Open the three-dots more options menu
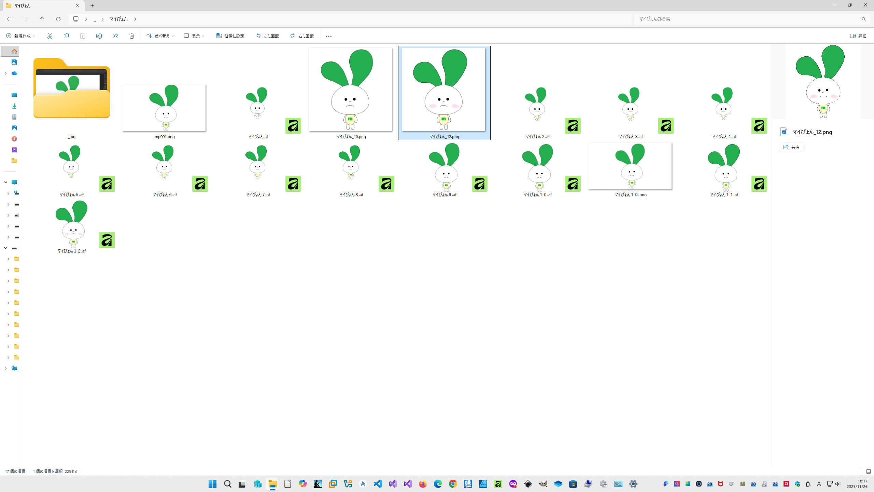This screenshot has width=874, height=492. coord(328,36)
